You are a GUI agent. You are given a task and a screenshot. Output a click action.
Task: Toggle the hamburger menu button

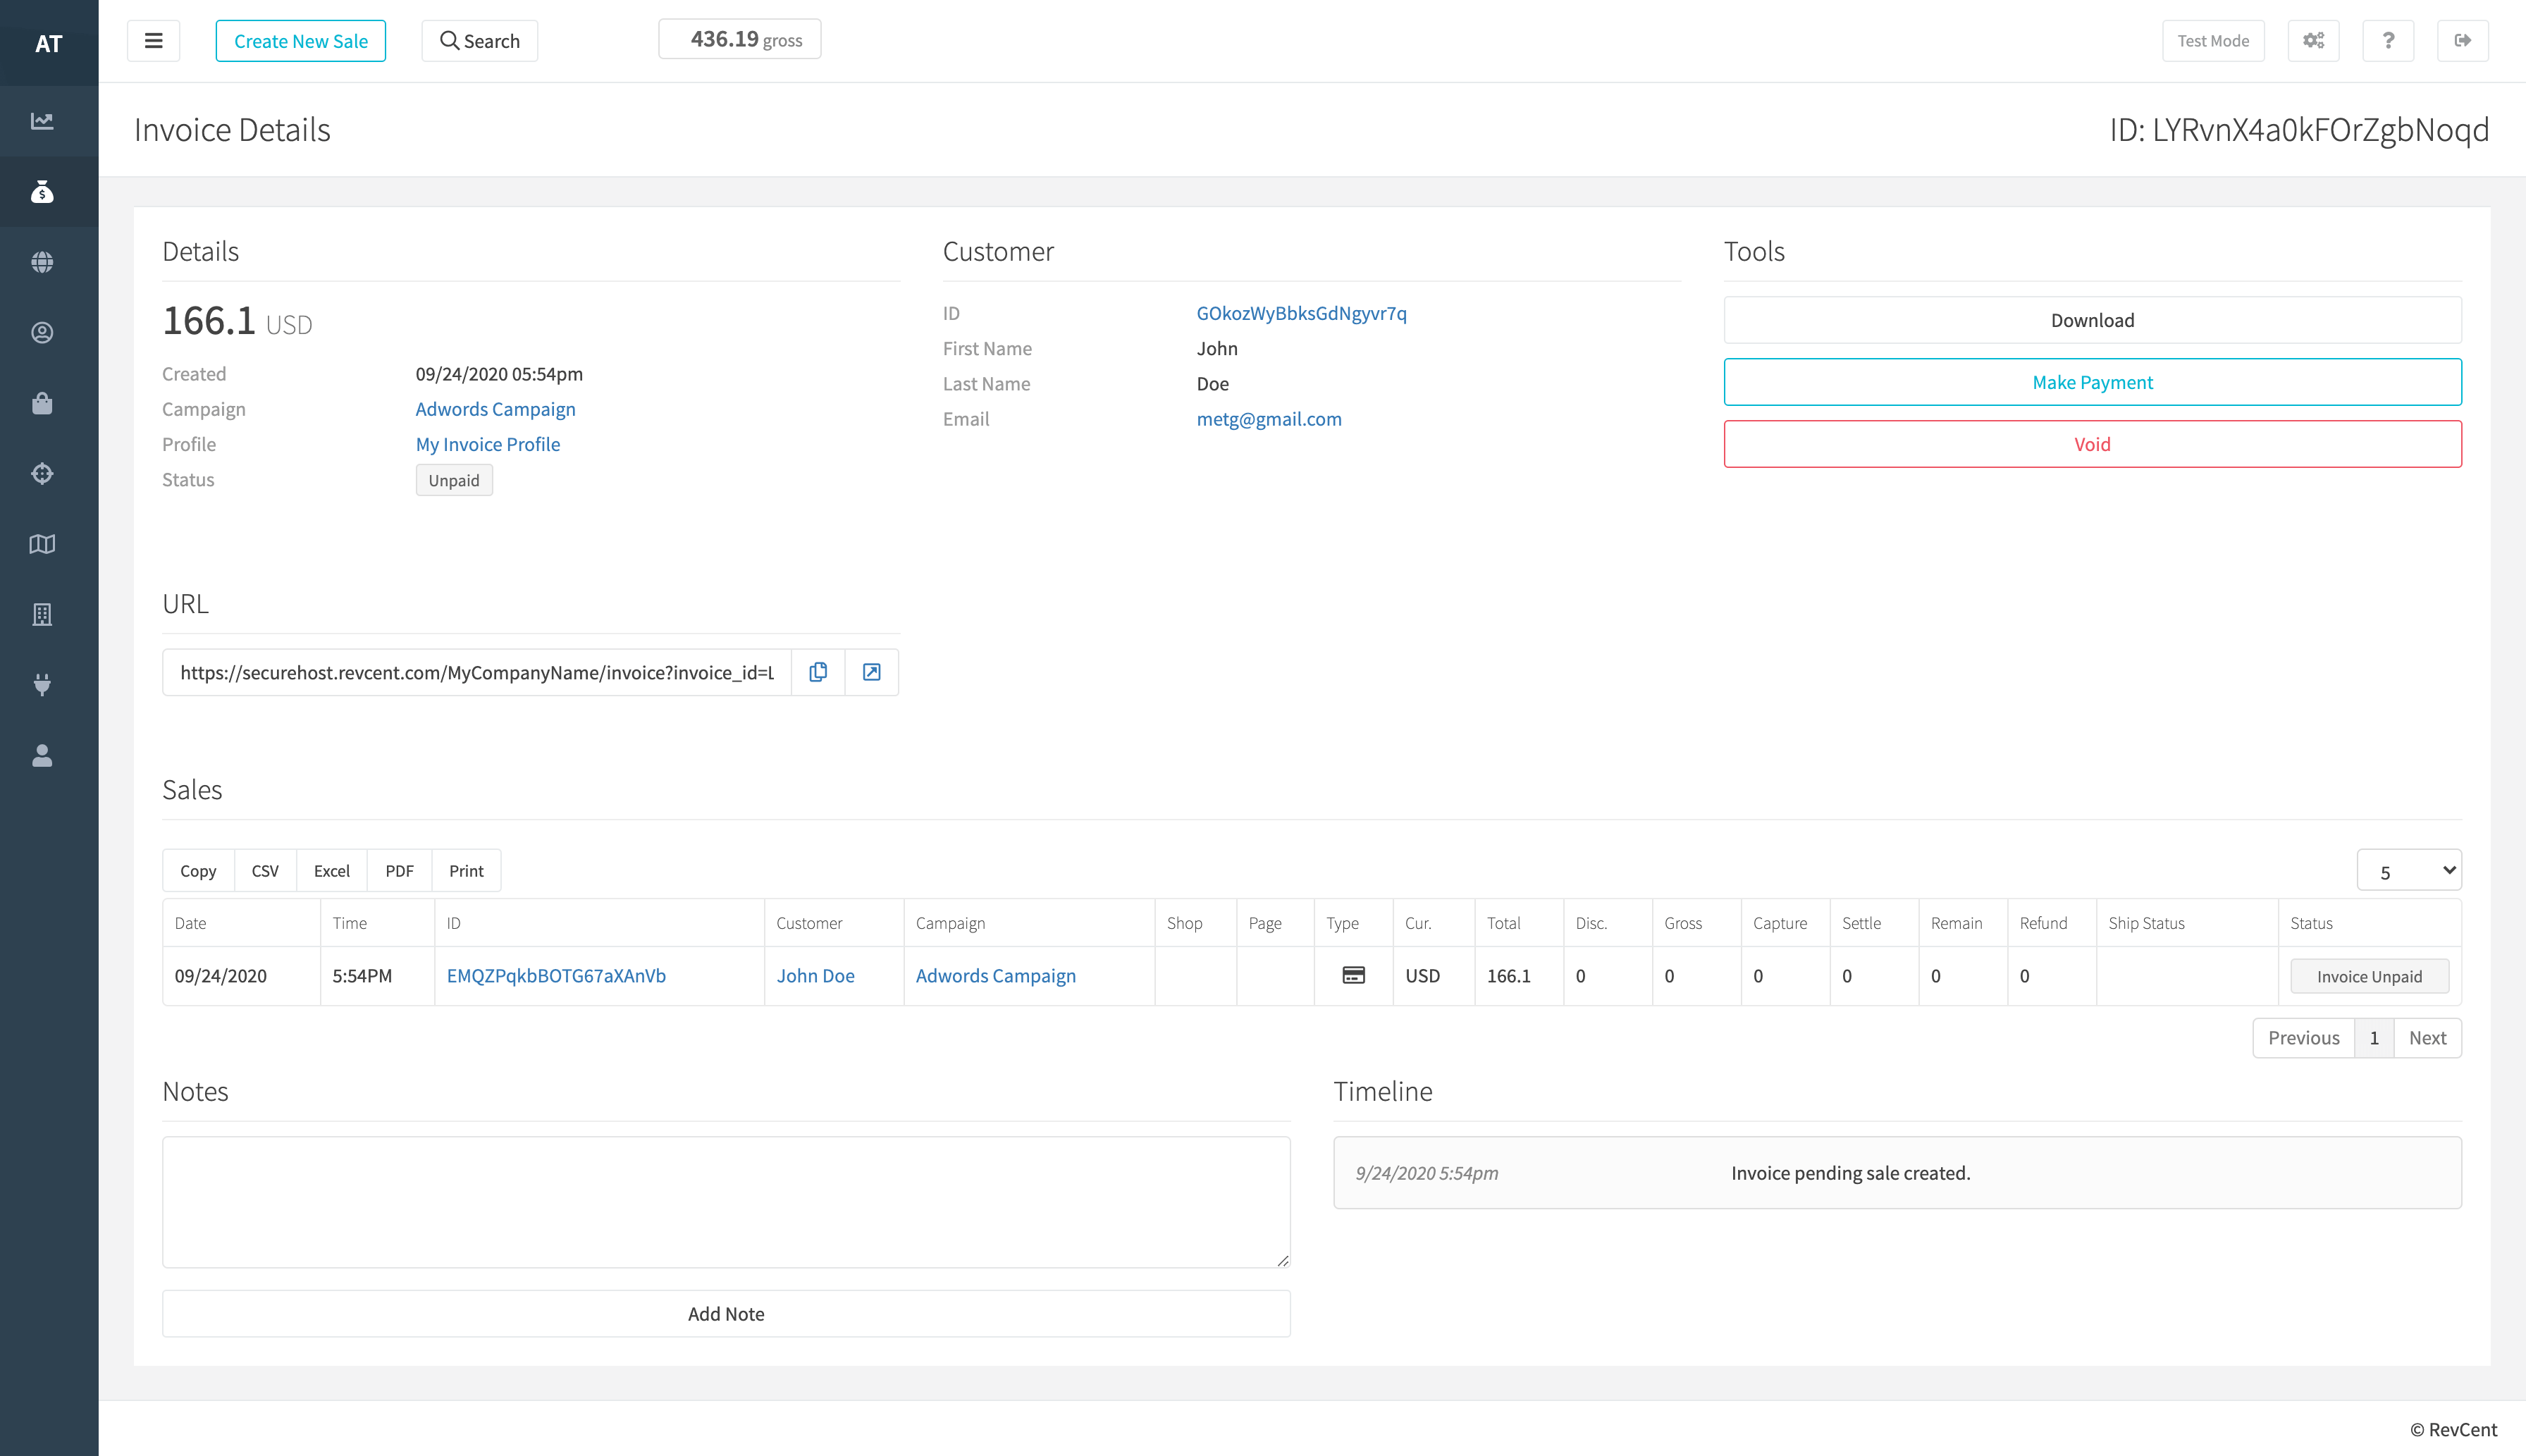(153, 41)
